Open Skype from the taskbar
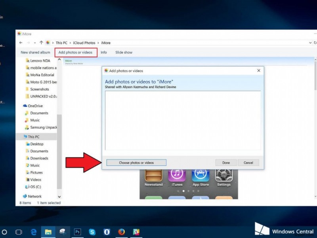The width and height of the screenshot is (317, 238). pyautogui.click(x=92, y=232)
